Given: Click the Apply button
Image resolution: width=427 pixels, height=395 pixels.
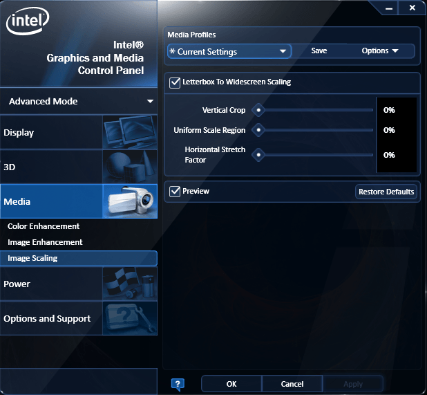Looking at the screenshot, I should [353, 384].
